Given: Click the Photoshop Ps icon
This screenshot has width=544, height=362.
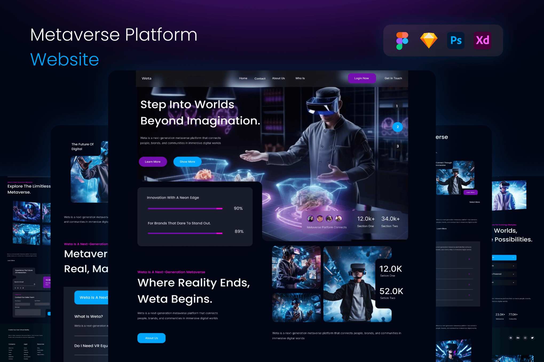Looking at the screenshot, I should [x=456, y=41].
